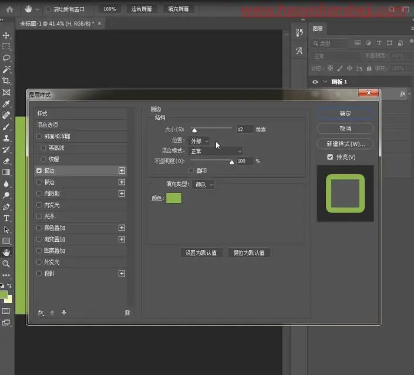The height and width of the screenshot is (375, 414).
Task: Click plus button beside 内阴影
Action: tap(122, 194)
